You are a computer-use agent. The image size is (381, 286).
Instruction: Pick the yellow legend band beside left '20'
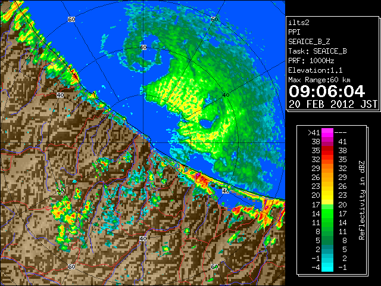pyautogui.click(x=327, y=195)
